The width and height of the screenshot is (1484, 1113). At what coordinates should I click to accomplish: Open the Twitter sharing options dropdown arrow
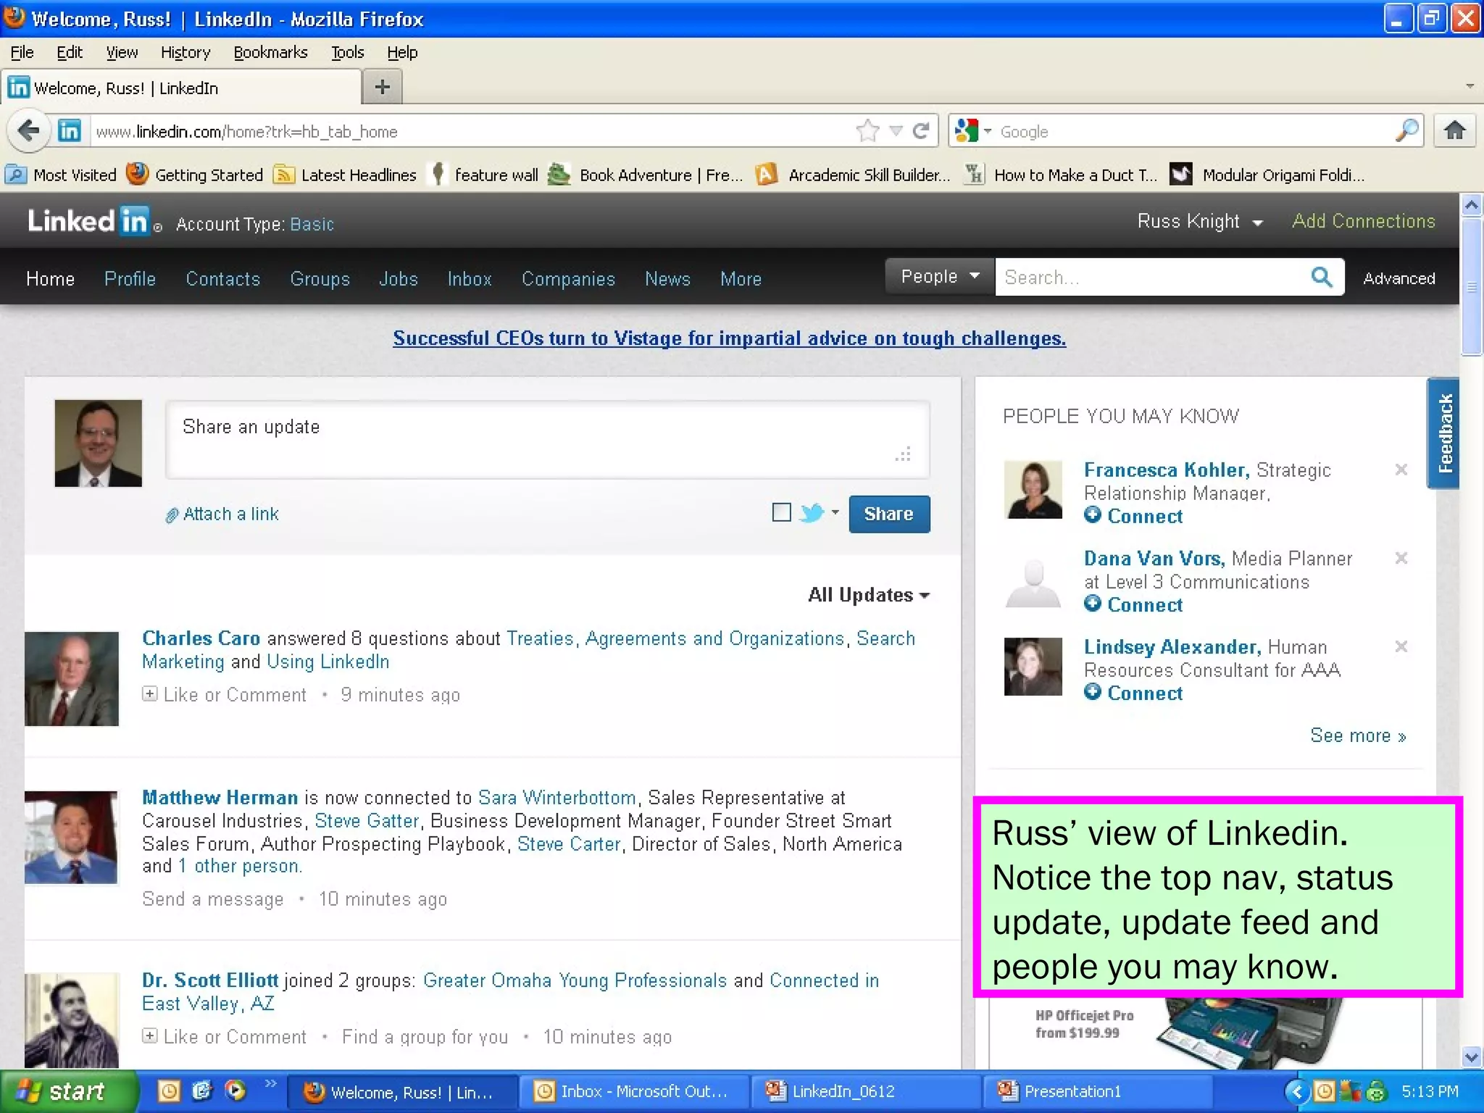[835, 512]
